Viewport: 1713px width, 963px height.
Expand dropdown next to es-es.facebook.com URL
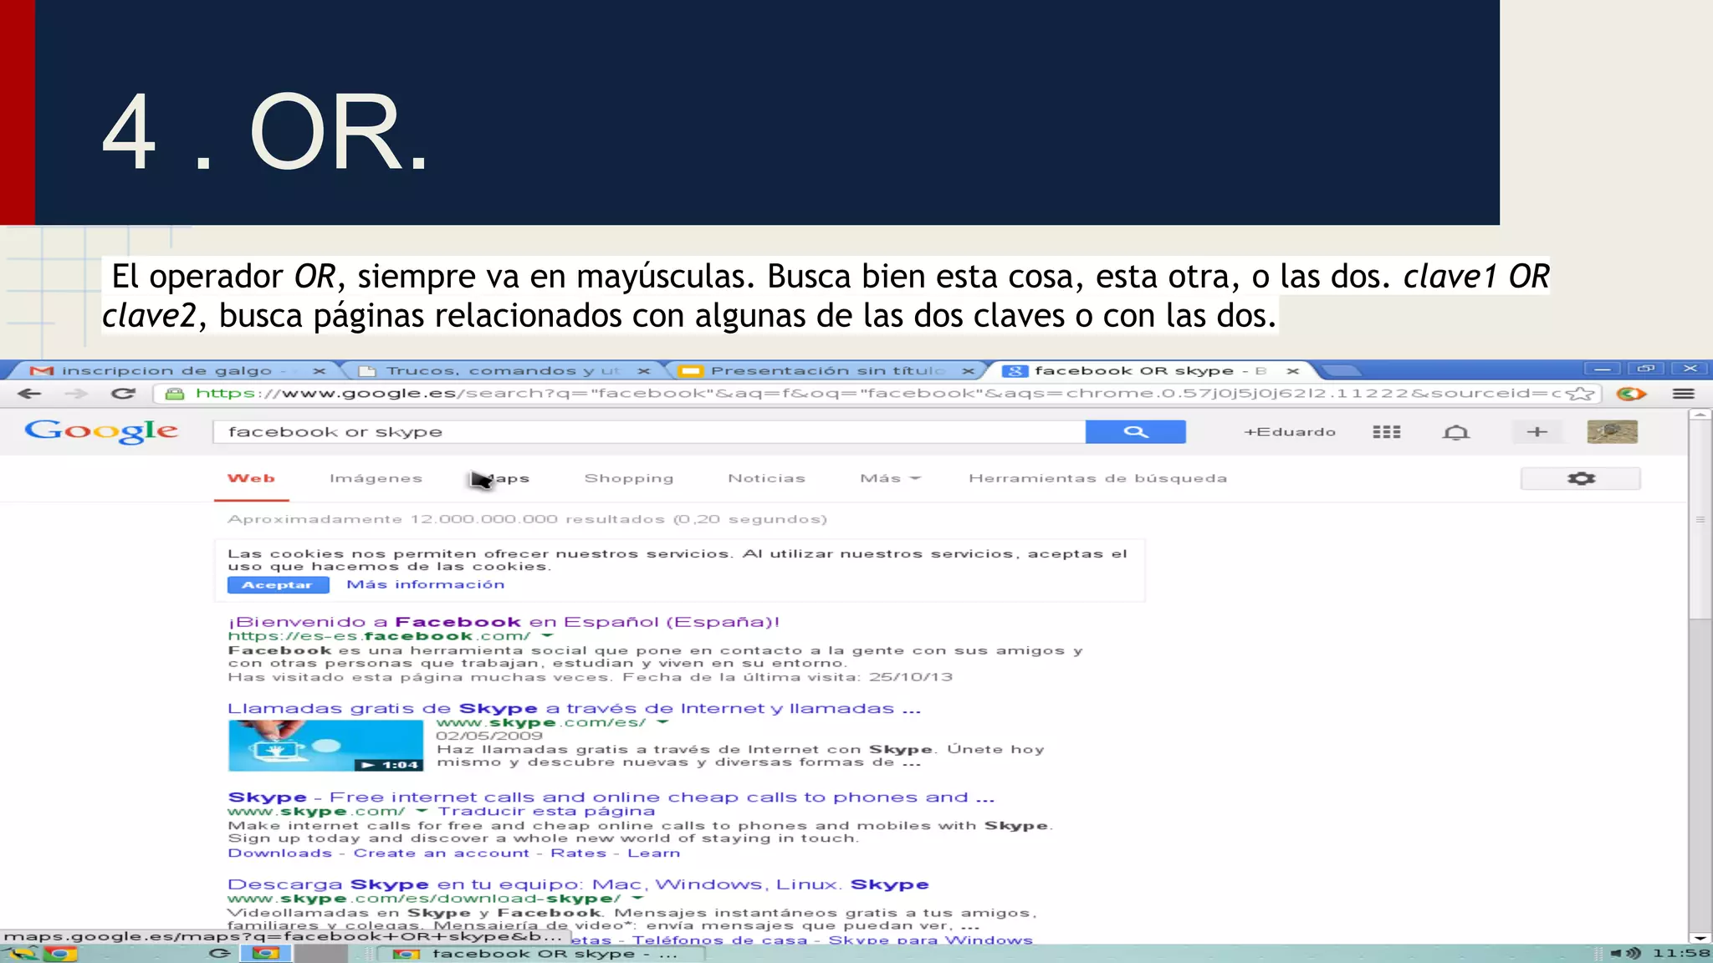coord(547,636)
